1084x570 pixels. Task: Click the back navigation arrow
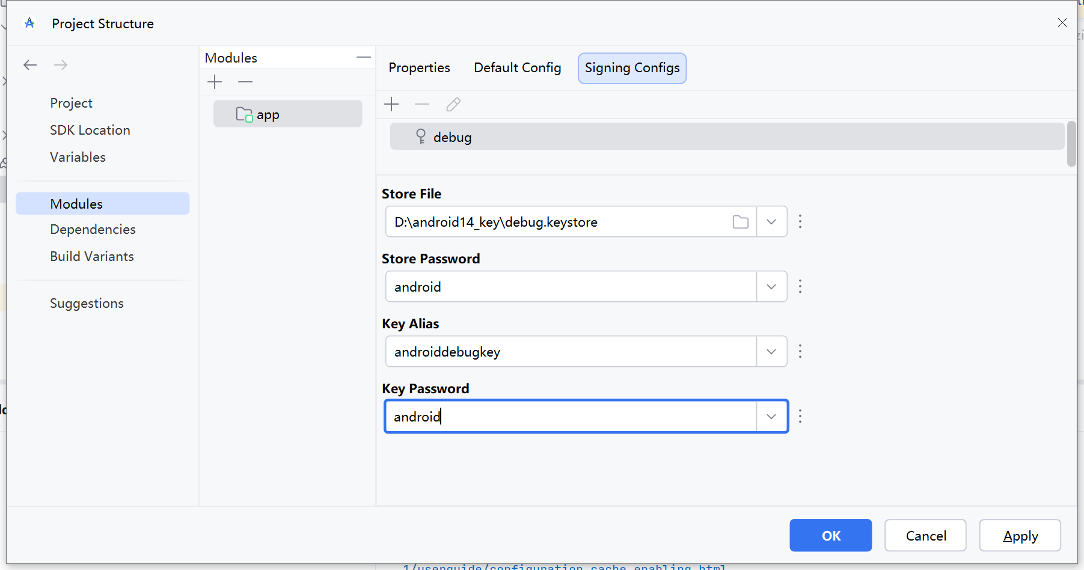point(30,65)
